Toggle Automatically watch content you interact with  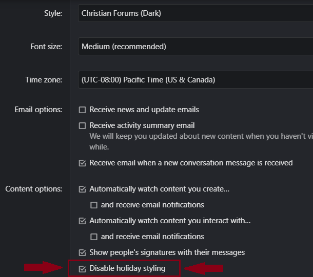[82, 221]
